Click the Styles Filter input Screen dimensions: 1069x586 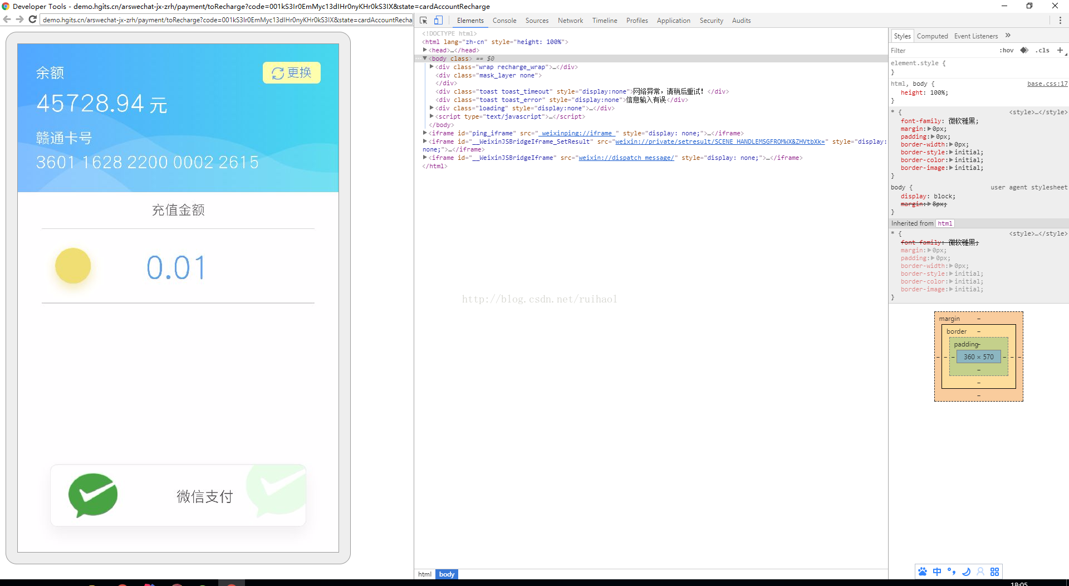[941, 50]
